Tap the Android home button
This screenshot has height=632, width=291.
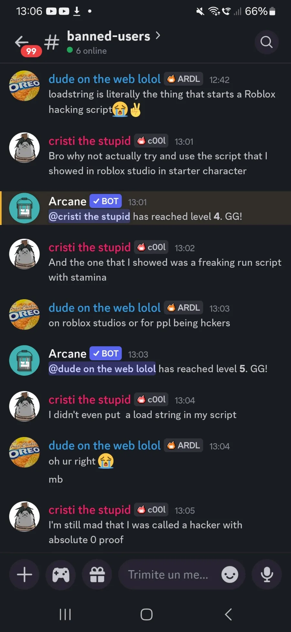point(146,614)
